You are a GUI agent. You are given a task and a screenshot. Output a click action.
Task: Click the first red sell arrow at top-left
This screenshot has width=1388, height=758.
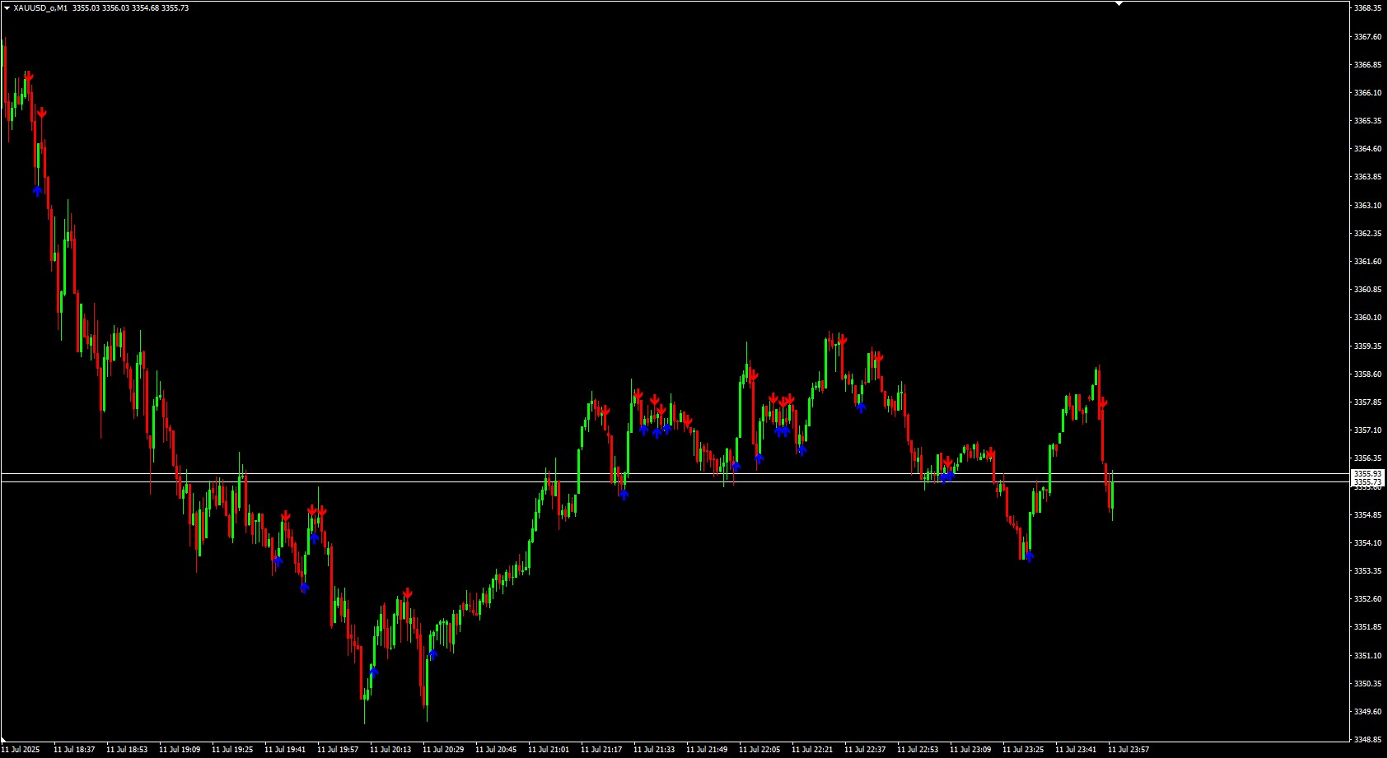(x=29, y=77)
